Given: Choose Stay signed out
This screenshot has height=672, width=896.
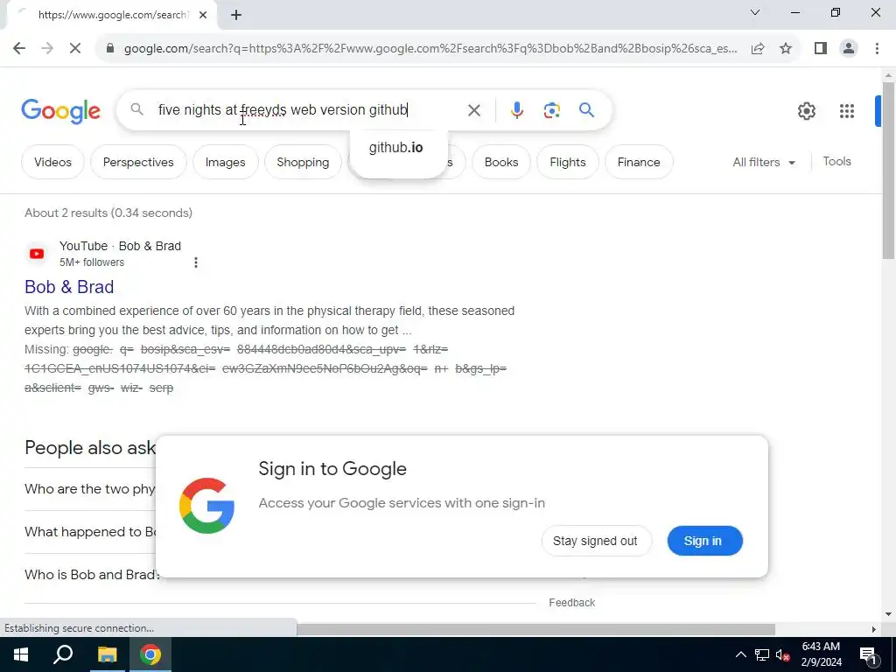Looking at the screenshot, I should 595,541.
